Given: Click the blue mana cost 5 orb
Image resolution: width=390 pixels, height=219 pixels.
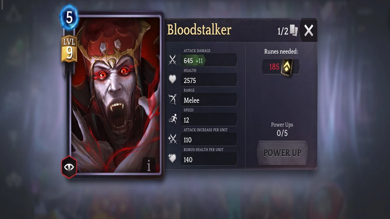Looking at the screenshot, I should coord(69,17).
